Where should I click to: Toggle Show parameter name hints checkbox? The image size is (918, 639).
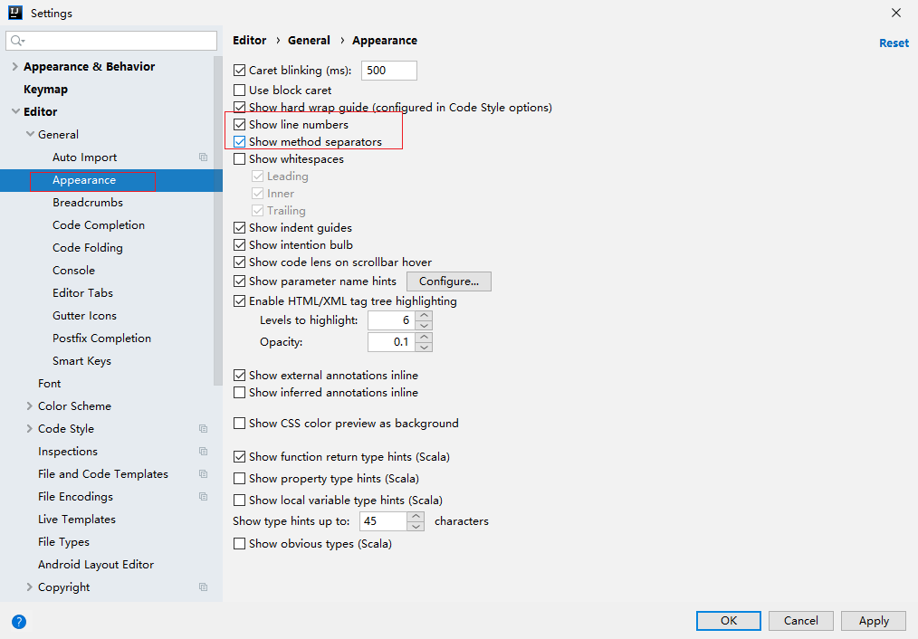239,281
